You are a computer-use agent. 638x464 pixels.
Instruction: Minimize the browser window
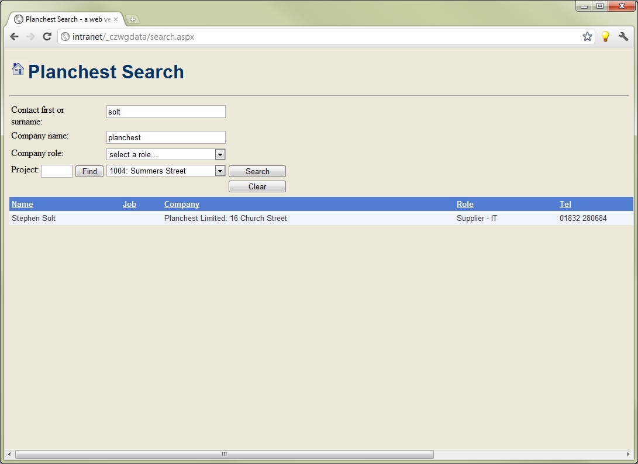click(584, 6)
